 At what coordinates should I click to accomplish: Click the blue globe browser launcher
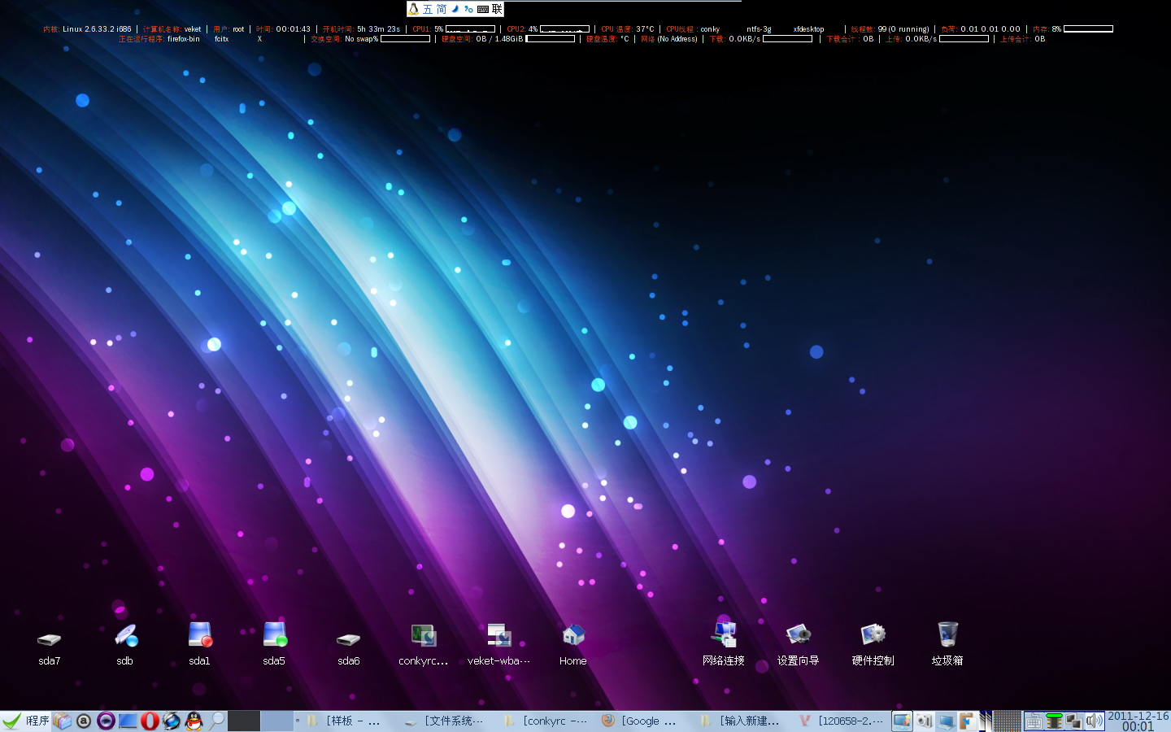172,721
